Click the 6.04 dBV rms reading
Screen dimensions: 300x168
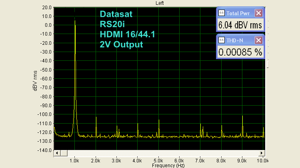coord(240,25)
